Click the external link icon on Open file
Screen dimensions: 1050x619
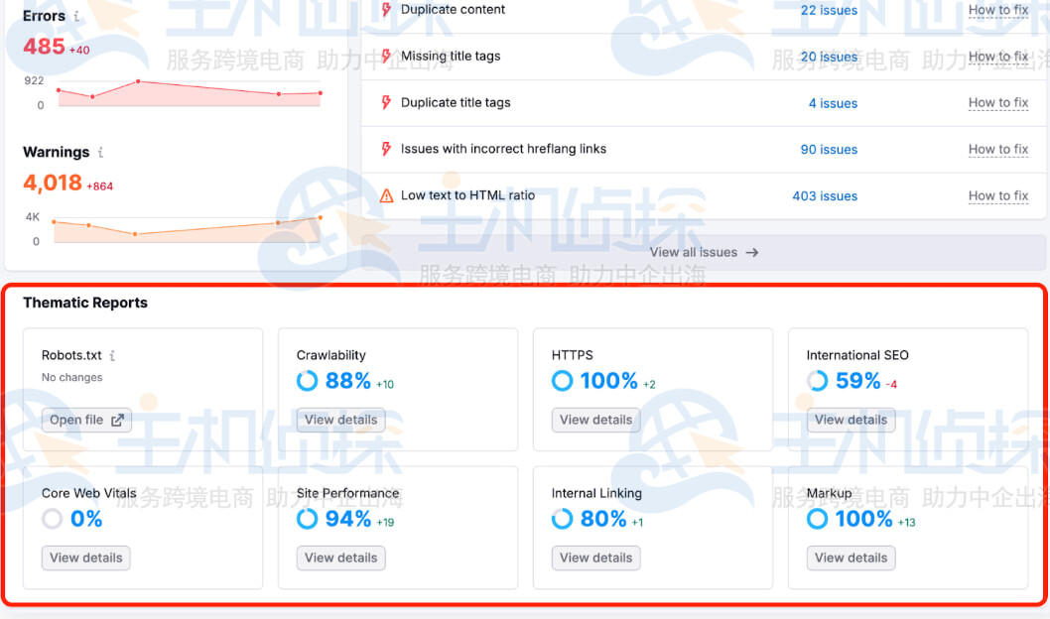pos(118,420)
